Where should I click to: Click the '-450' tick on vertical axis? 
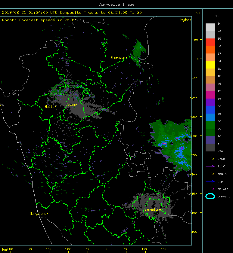[193, 232]
